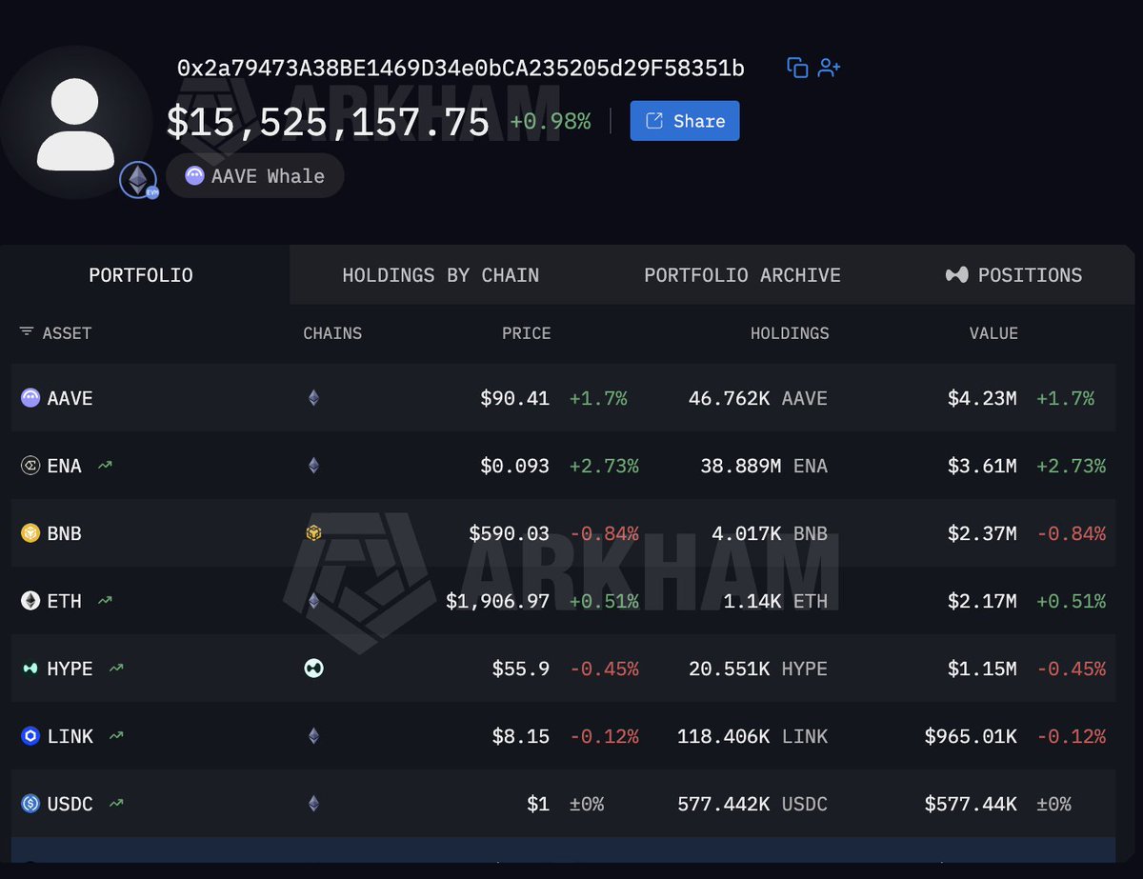This screenshot has width=1143, height=879.
Task: Click the $90.41 AAVE price
Action: pos(515,398)
